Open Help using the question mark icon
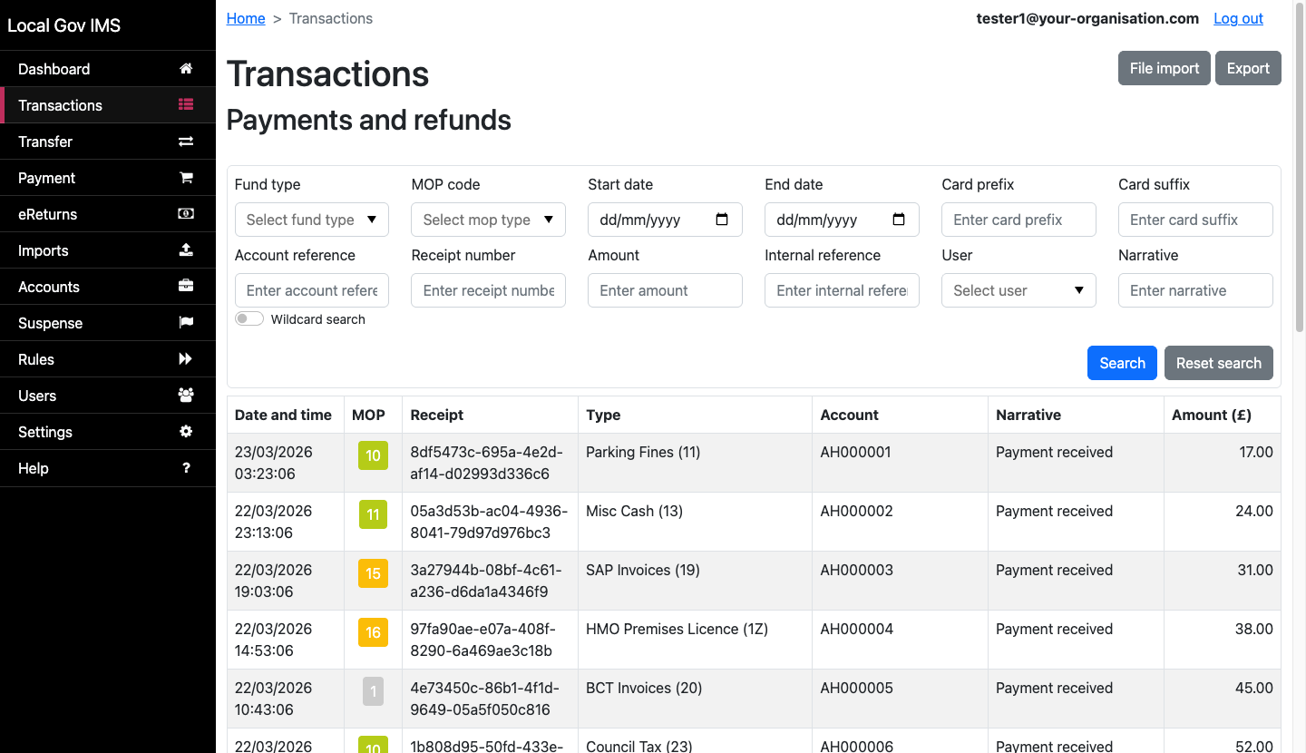Viewport: 1306px width, 753px height. point(186,468)
